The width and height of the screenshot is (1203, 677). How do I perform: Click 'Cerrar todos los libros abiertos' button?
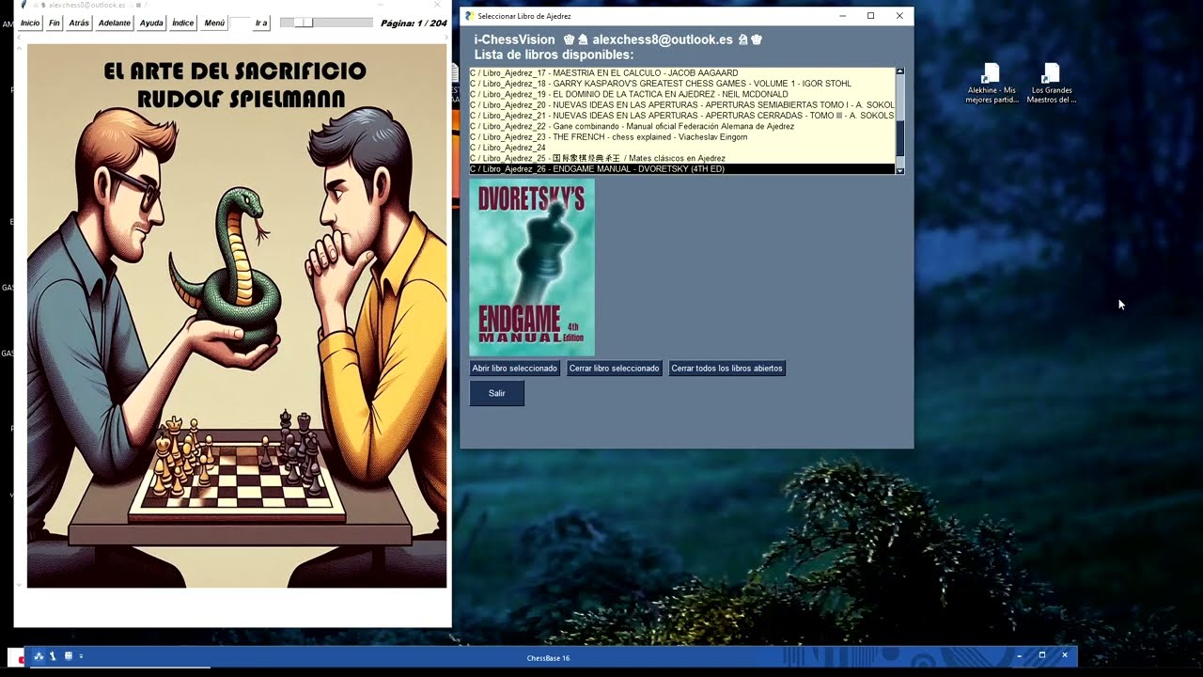(726, 369)
